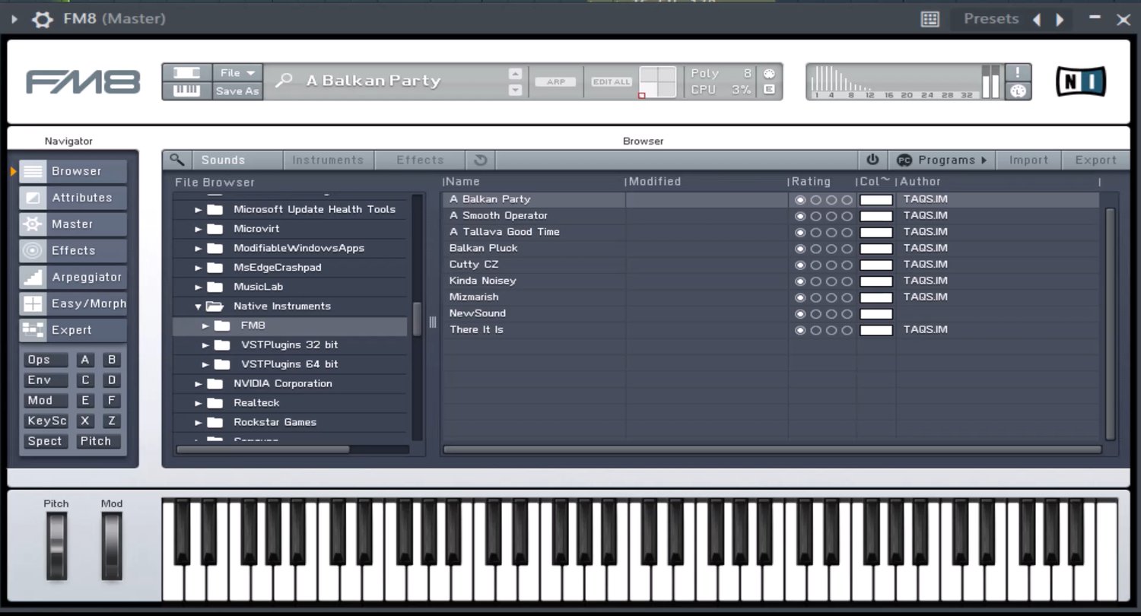This screenshot has height=616, width=1141.
Task: Toggle the ARP button
Action: coord(556,81)
